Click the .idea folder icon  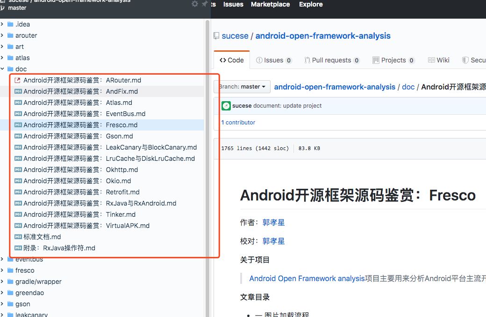tap(10, 24)
